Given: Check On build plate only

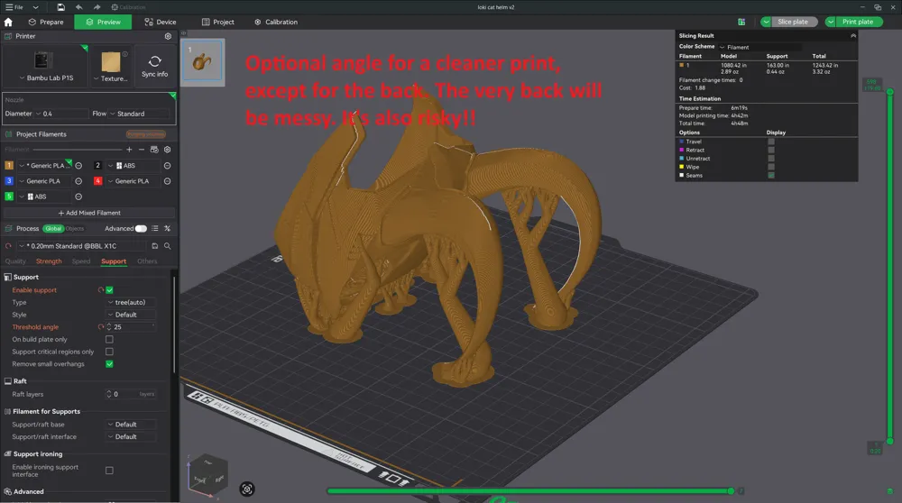Looking at the screenshot, I should (x=109, y=339).
